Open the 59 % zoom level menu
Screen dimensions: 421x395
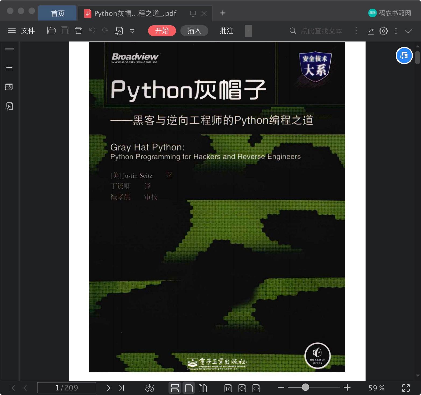point(376,388)
